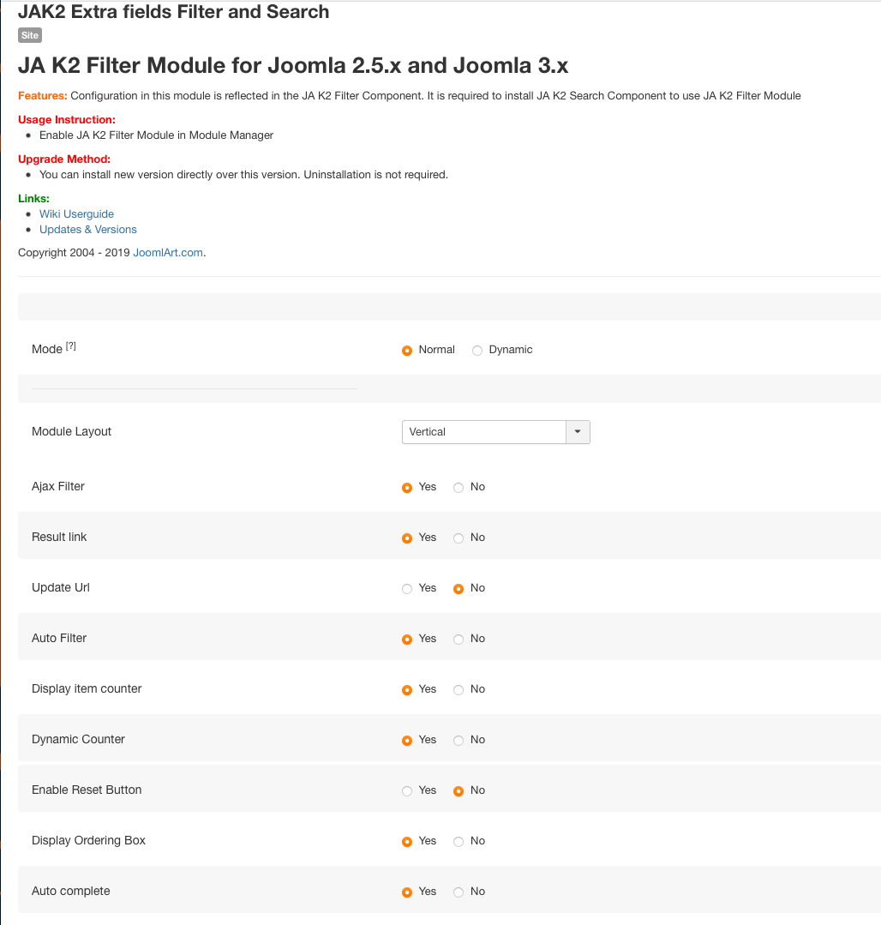Set Update Url to Yes

407,589
